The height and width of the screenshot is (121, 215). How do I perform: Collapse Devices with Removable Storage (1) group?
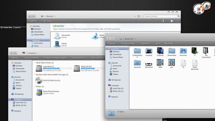point(34,75)
